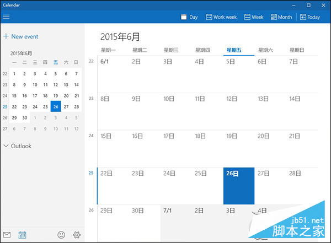Click the 星期五 column header
The height and width of the screenshot is (243, 331).
(x=234, y=50)
